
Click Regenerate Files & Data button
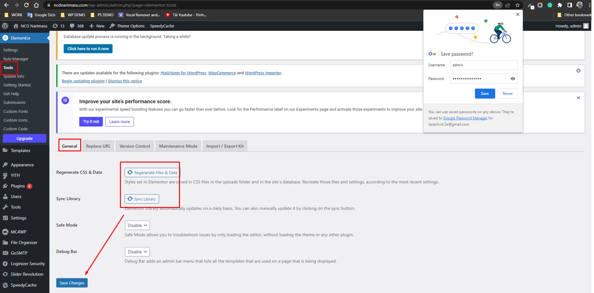pyautogui.click(x=152, y=173)
